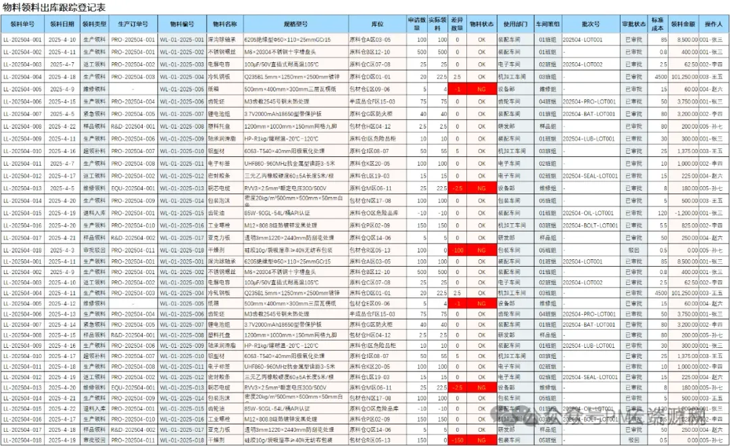Click the red -100 difference cell
730x446 pixels.
457,250
